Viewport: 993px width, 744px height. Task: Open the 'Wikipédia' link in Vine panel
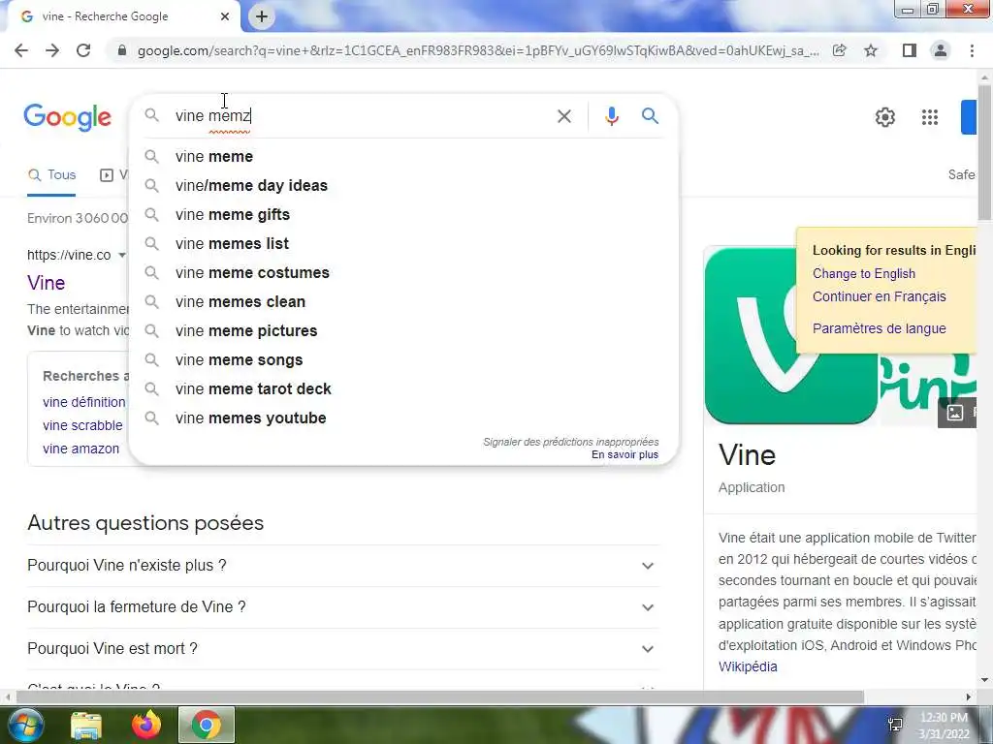click(x=748, y=666)
